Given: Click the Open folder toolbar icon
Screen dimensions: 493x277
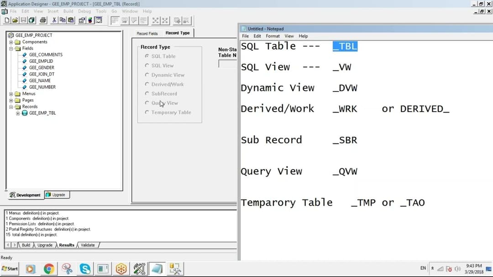Looking at the screenshot, I should 15,20.
